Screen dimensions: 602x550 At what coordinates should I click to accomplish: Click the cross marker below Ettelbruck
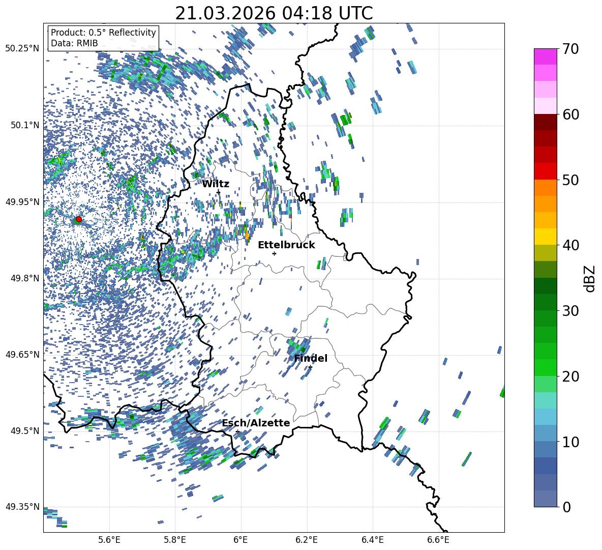point(274,253)
